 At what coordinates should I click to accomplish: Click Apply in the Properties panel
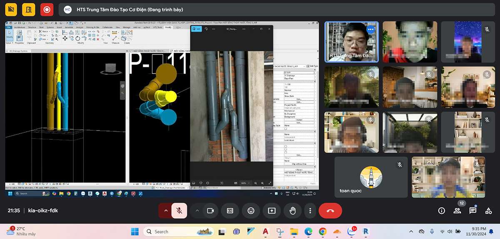[312, 183]
